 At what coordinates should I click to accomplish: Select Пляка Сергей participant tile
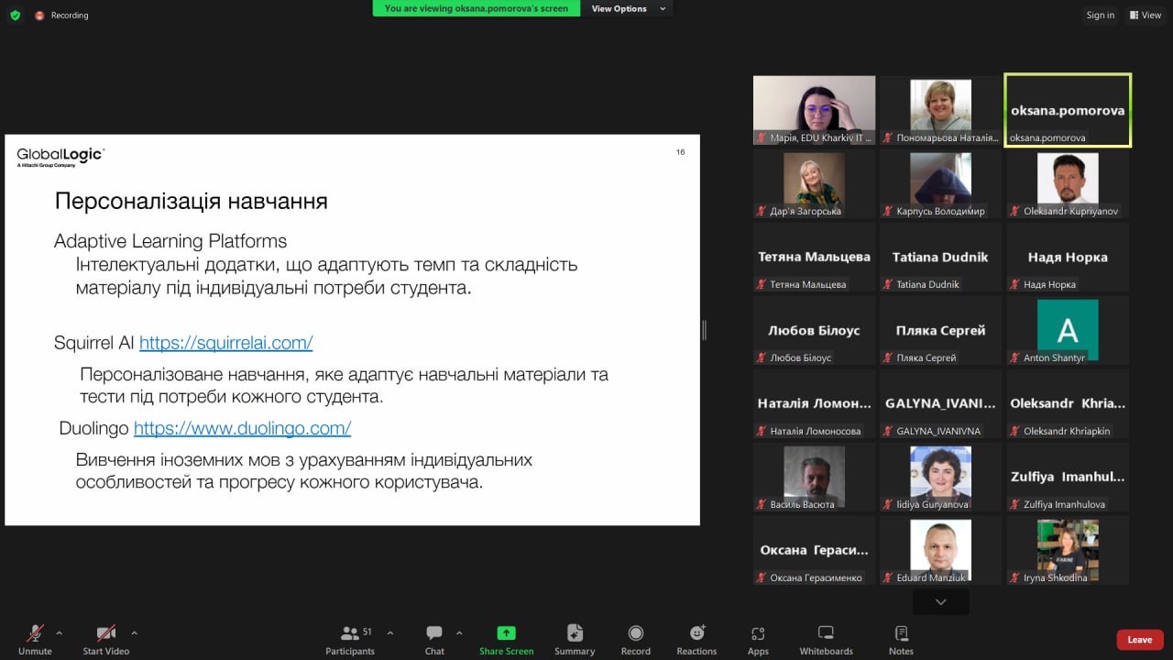(x=940, y=330)
